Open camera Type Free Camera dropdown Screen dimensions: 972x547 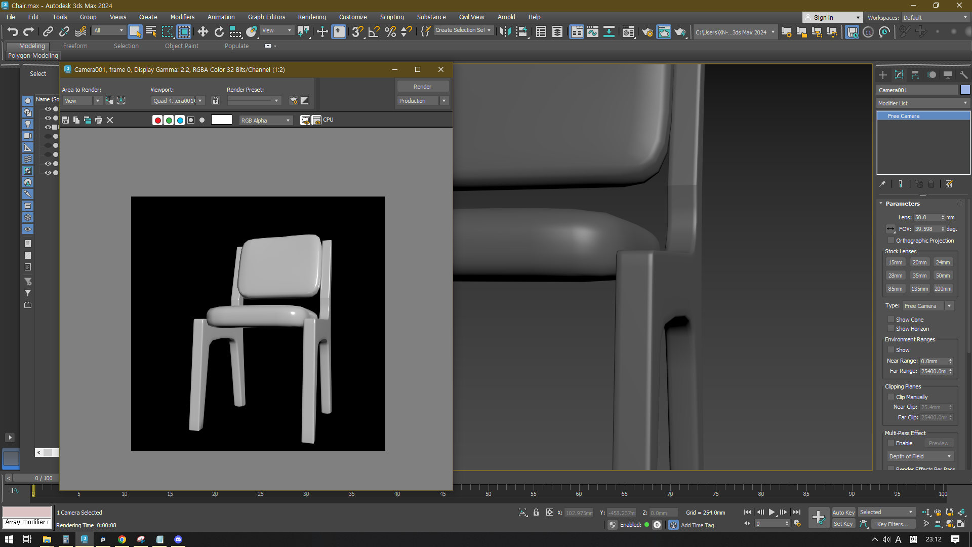pos(928,305)
